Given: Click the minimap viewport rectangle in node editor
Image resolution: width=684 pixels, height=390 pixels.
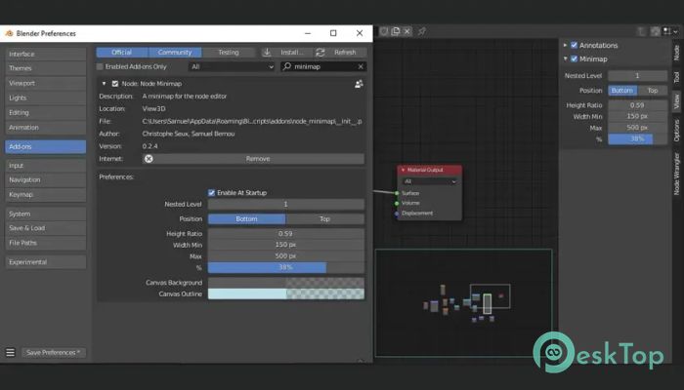Looking at the screenshot, I should coord(490,296).
